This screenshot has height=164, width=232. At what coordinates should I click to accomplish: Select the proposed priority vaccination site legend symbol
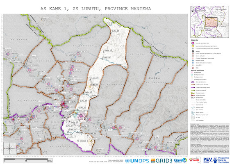[193, 46]
